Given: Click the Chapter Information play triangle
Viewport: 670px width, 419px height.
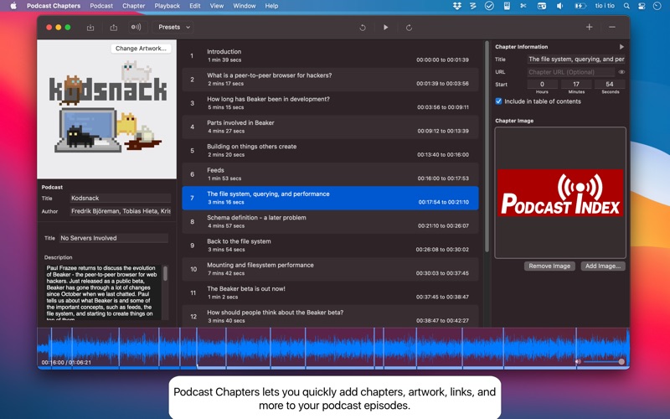Looking at the screenshot, I should click(x=621, y=47).
